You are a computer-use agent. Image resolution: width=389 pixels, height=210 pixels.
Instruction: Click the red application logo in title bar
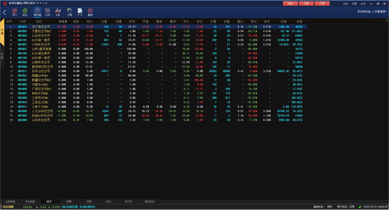point(5,3)
